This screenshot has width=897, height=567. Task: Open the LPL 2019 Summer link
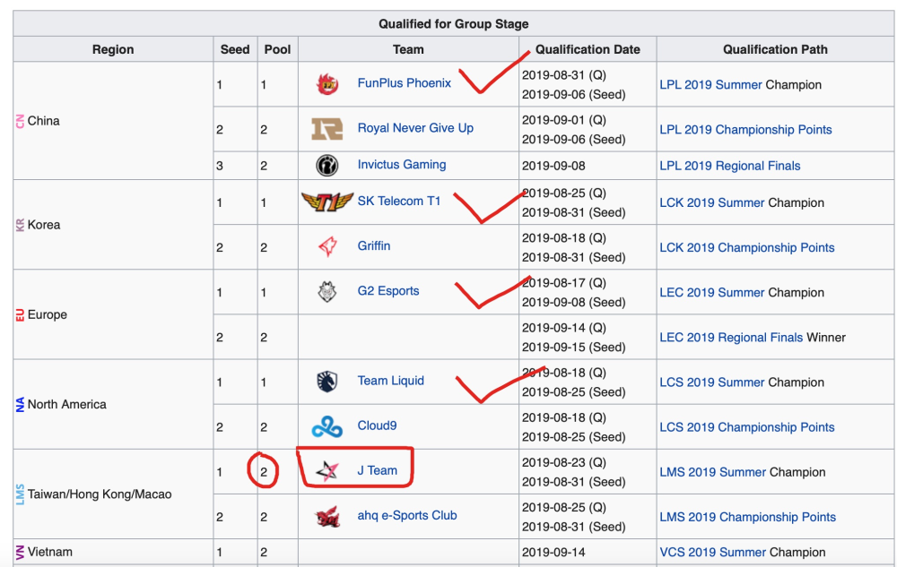(x=710, y=85)
